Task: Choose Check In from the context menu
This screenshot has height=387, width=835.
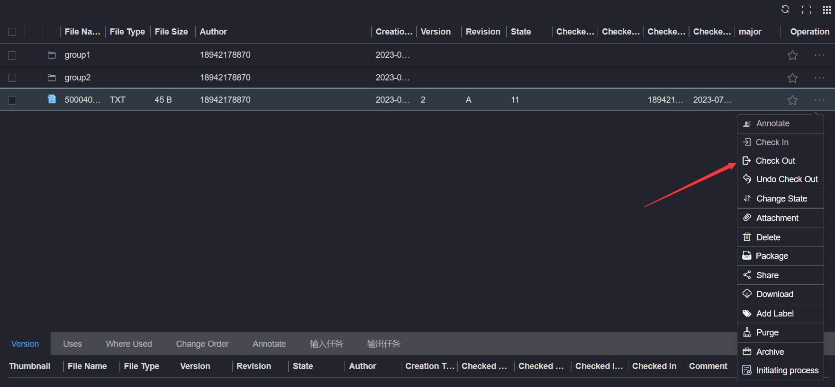Action: [x=781, y=142]
